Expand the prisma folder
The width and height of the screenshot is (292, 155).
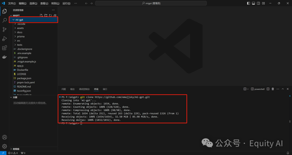coord(15,36)
